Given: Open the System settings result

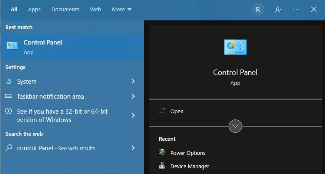Looking at the screenshot, I should (72, 82).
